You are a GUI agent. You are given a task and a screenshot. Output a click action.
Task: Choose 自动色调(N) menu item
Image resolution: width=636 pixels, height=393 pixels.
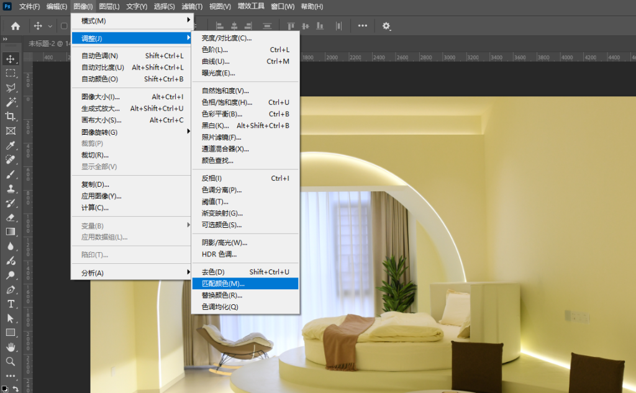pos(131,55)
